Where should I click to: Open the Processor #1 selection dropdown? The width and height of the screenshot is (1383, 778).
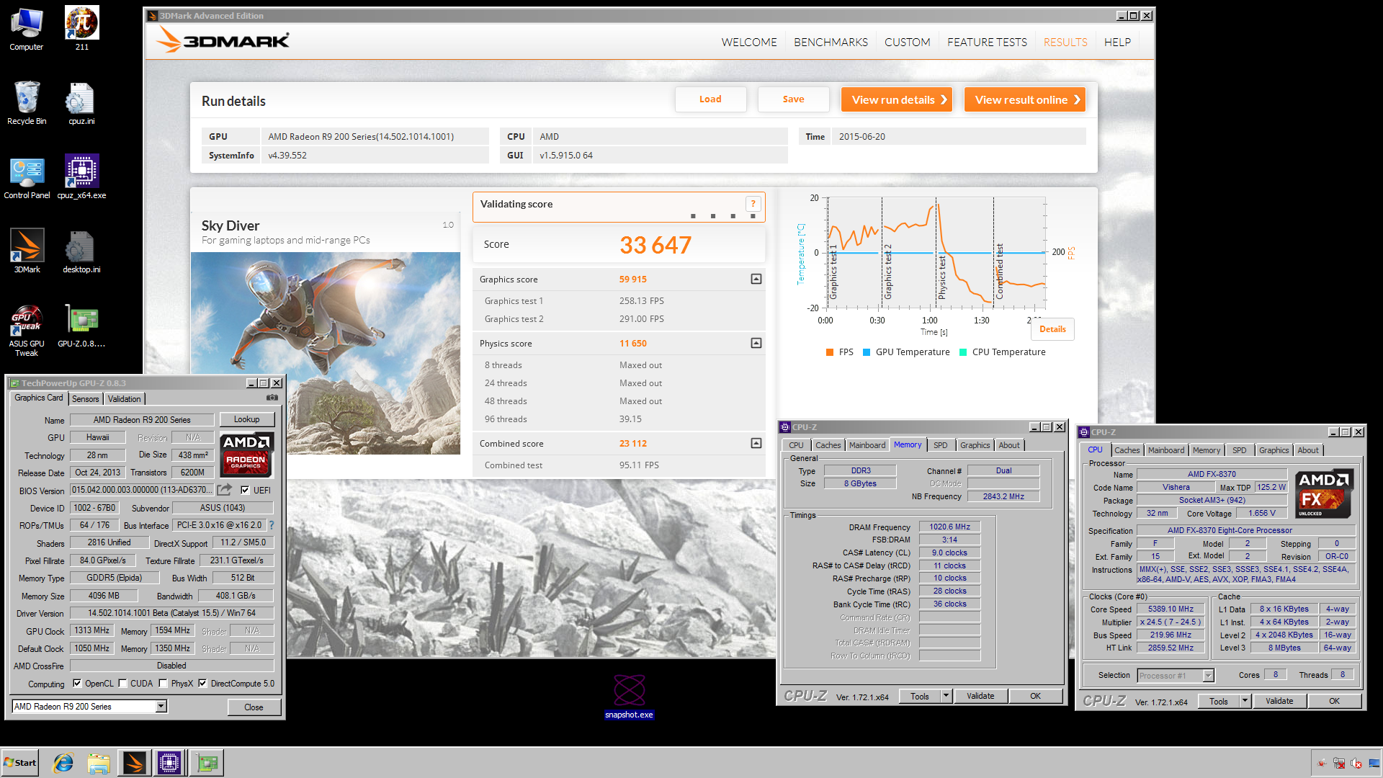1208,675
